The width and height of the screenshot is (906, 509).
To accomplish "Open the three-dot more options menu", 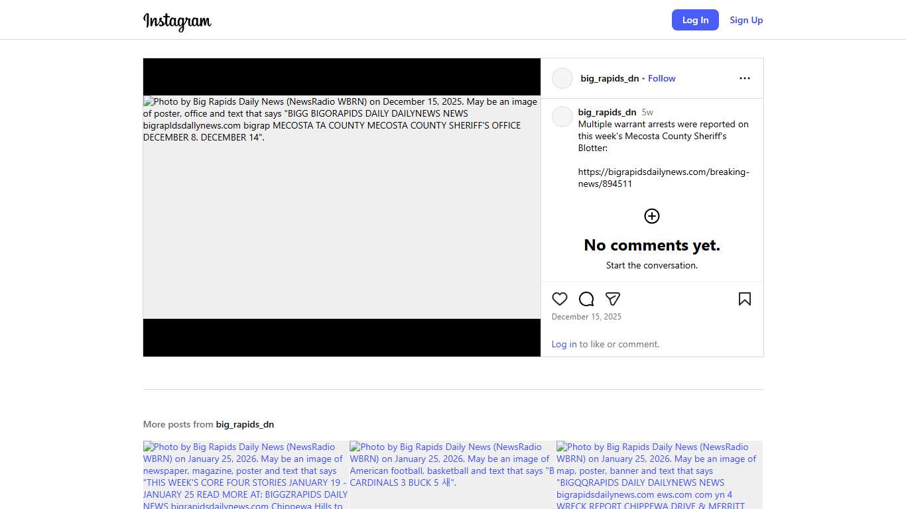I will pyautogui.click(x=744, y=78).
